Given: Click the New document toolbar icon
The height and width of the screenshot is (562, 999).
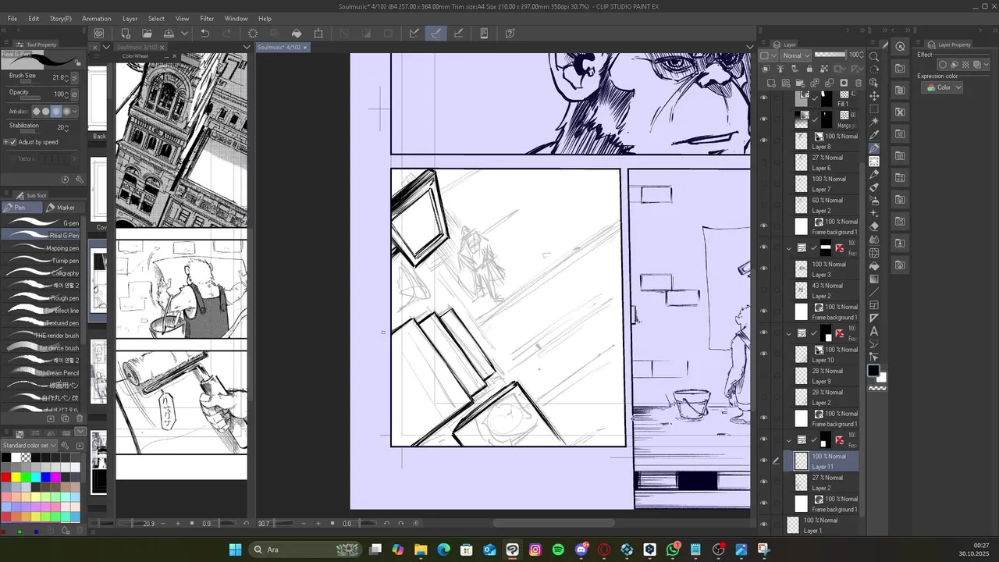Looking at the screenshot, I should pyautogui.click(x=125, y=33).
